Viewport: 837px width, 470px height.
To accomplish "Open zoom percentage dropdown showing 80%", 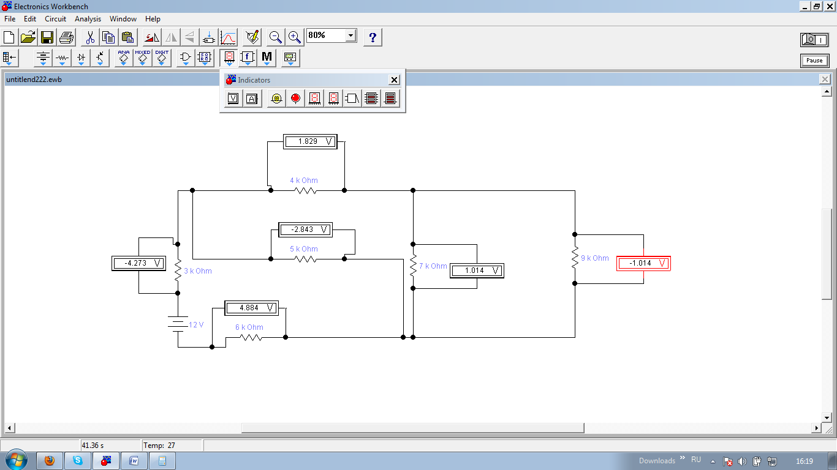I will click(x=350, y=35).
